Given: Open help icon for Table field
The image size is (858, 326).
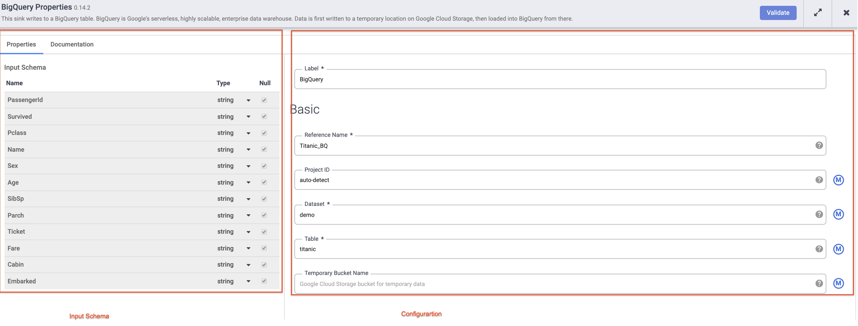Looking at the screenshot, I should [x=819, y=249].
